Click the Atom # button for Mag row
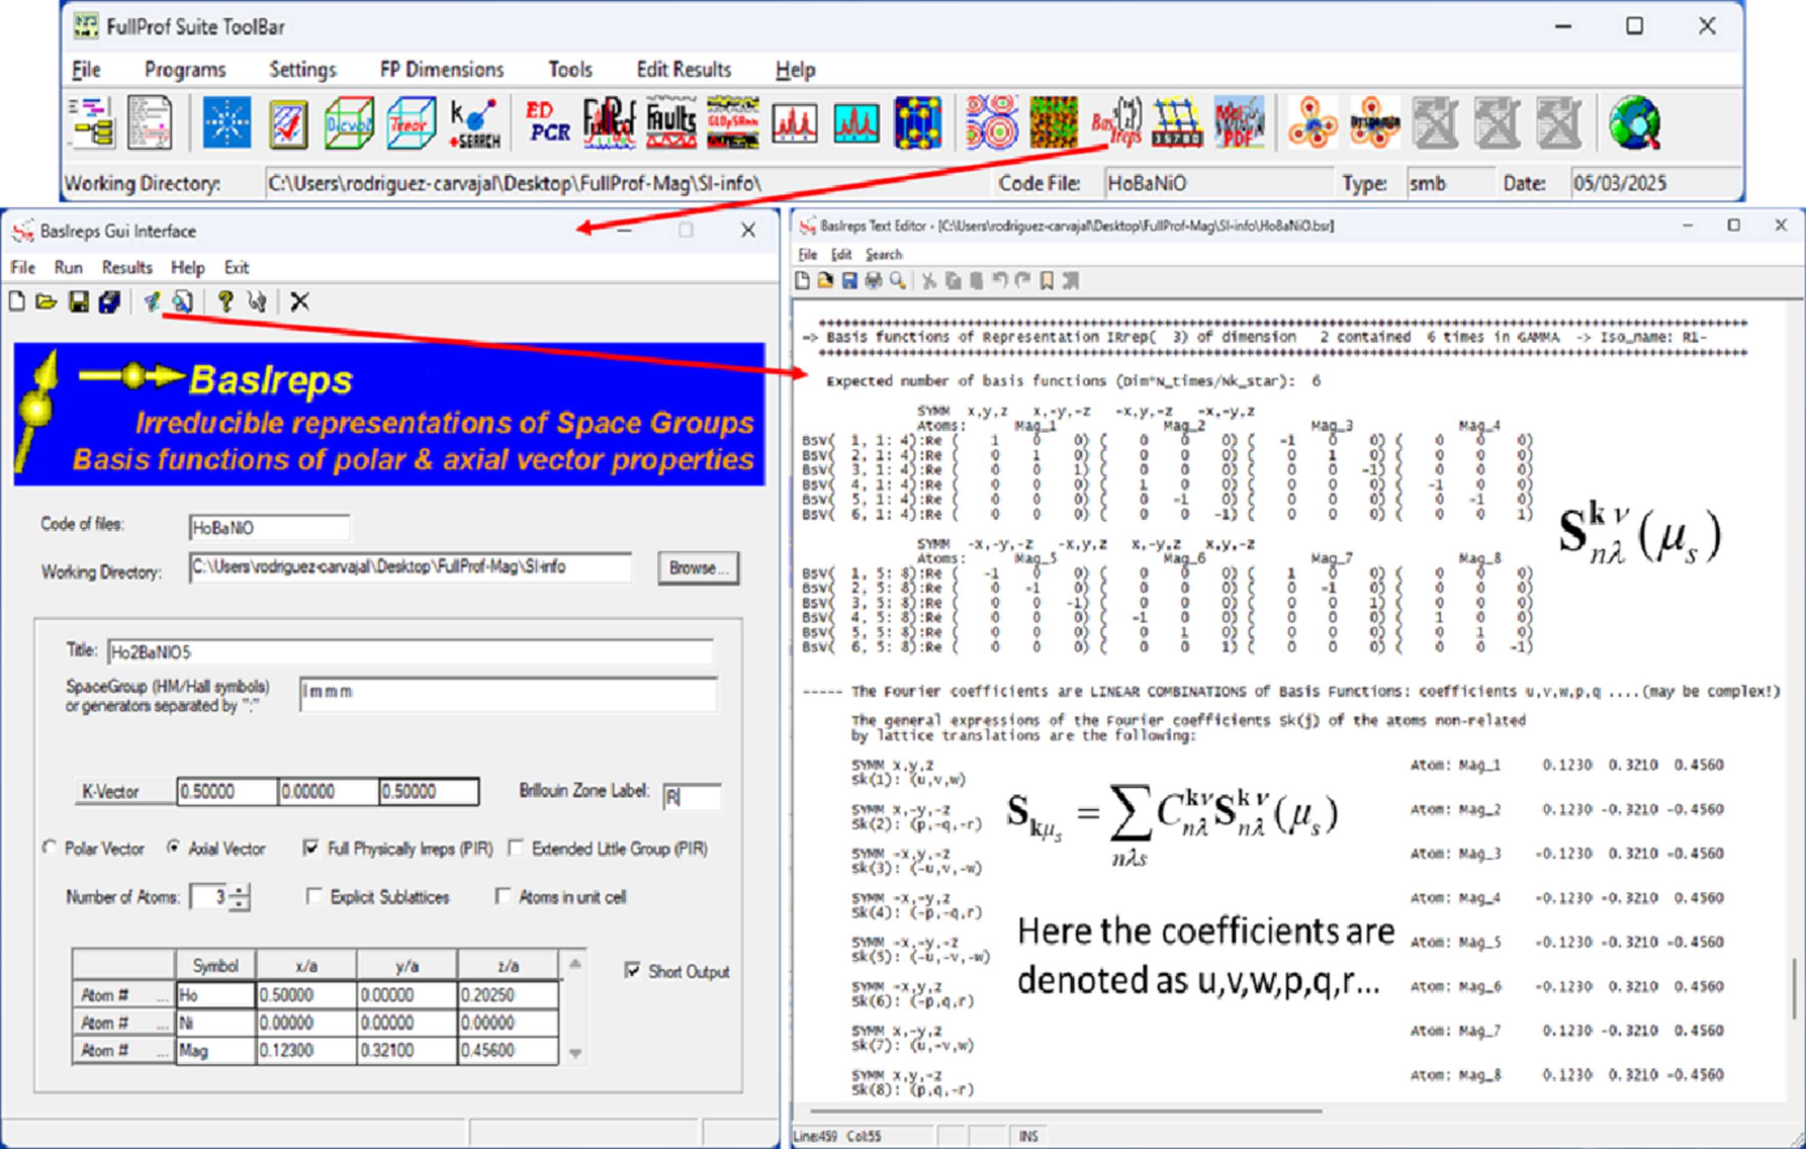Image resolution: width=1806 pixels, height=1149 pixels. 124,1050
